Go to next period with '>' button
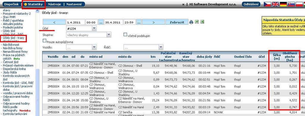This screenshot has height=116, width=305. tap(153, 22)
